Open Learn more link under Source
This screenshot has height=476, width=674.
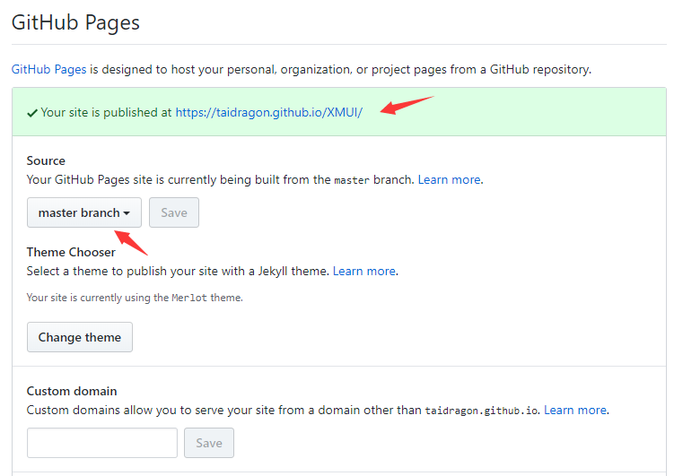(x=450, y=179)
